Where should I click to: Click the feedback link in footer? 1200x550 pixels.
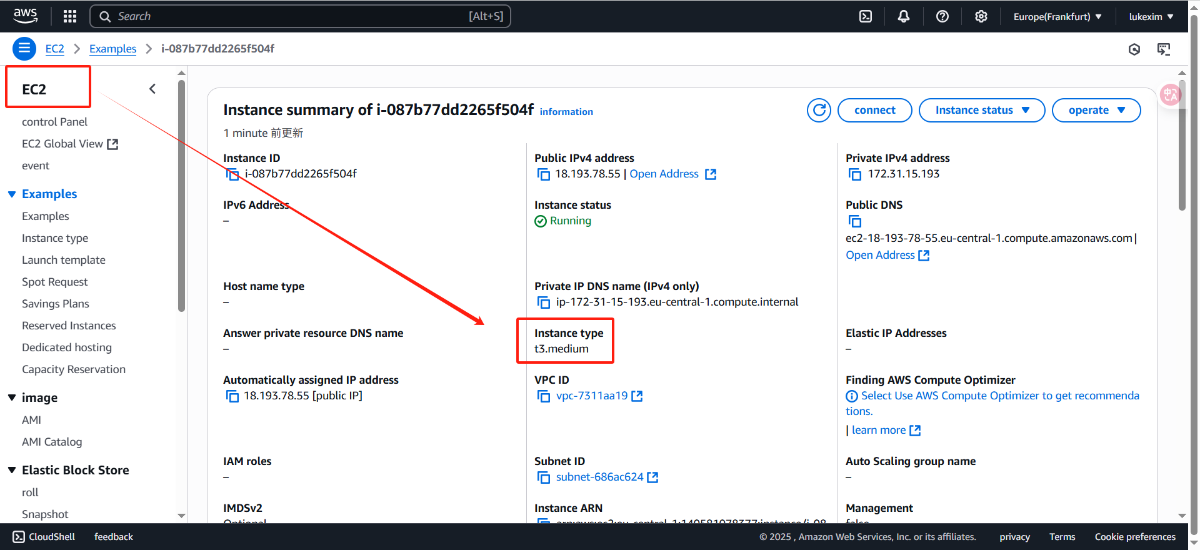coord(114,537)
